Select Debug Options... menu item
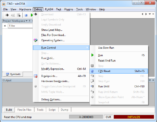 coord(61,100)
